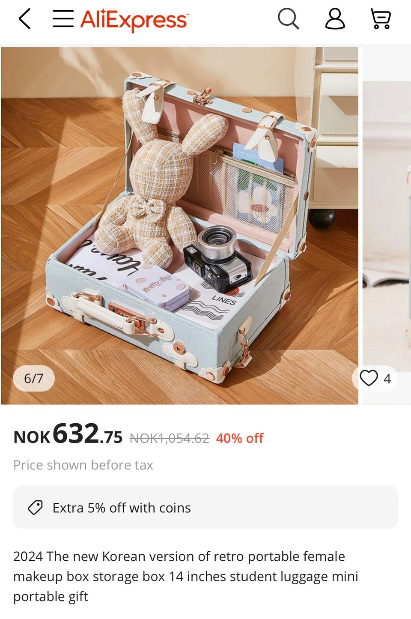
Task: Click the 6/7 image counter badge
Action: tap(34, 378)
